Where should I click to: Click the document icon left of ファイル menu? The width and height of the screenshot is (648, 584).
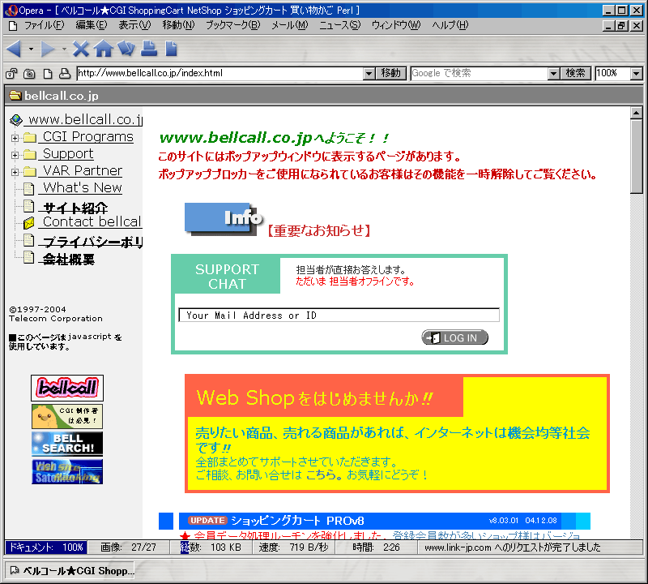(13, 26)
